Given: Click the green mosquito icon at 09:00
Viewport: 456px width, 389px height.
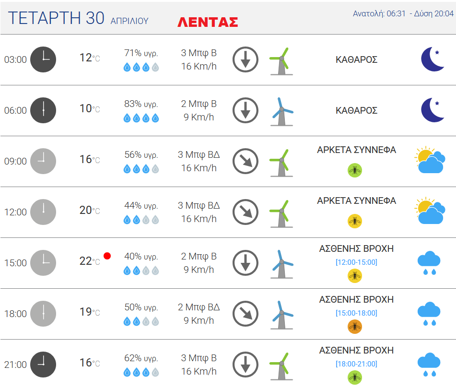Looking at the screenshot, I should point(355,170).
